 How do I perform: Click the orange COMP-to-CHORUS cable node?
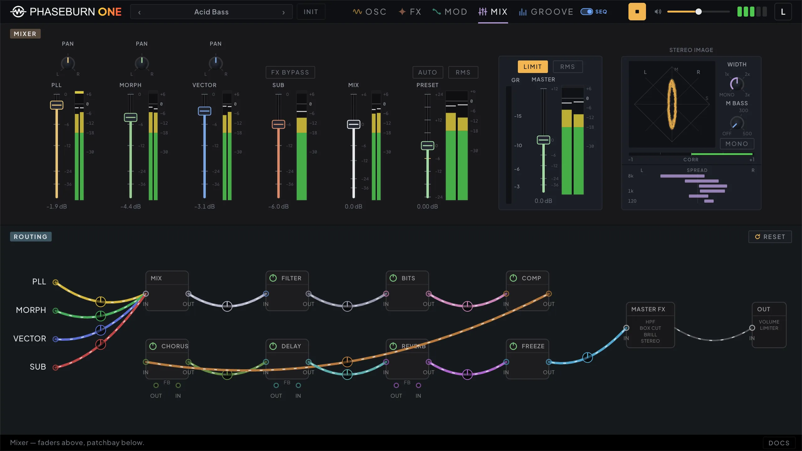click(347, 362)
